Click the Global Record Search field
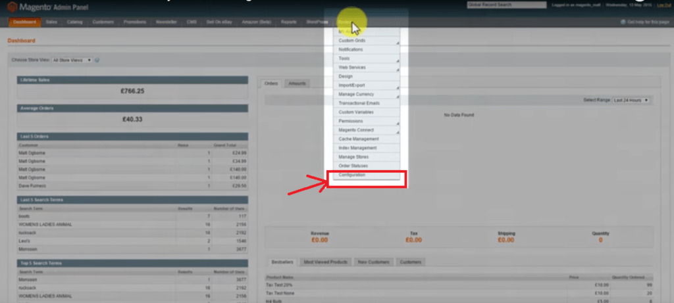Image resolution: width=674 pixels, height=303 pixels. click(506, 5)
